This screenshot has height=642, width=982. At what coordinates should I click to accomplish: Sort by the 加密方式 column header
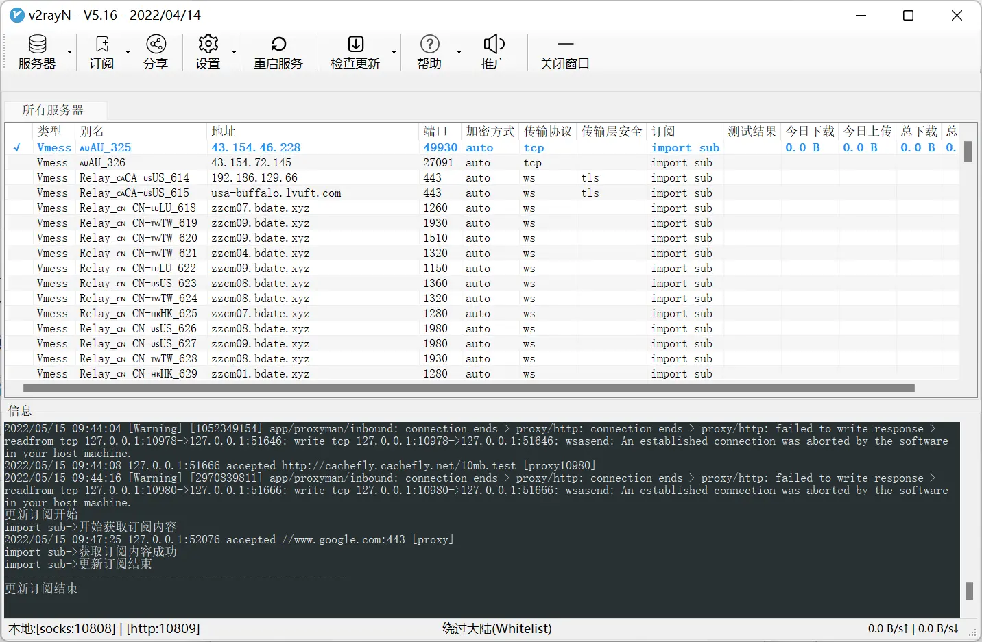point(490,132)
